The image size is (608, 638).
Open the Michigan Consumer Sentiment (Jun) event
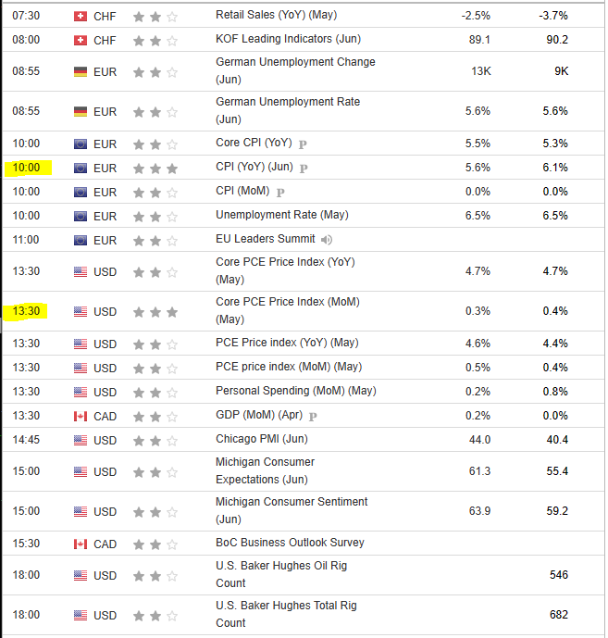click(x=292, y=510)
